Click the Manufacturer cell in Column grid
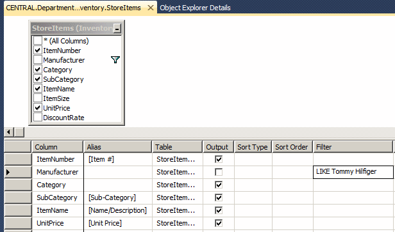The width and height of the screenshot is (395, 232). pyautogui.click(x=58, y=172)
